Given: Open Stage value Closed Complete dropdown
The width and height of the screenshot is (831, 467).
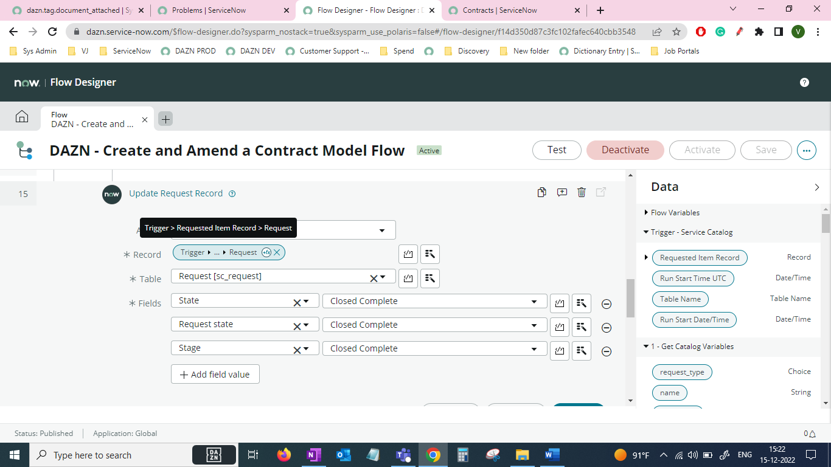Looking at the screenshot, I should [x=435, y=348].
